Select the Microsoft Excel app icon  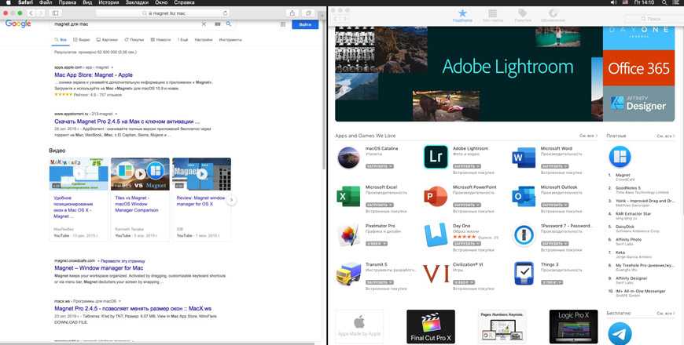(x=348, y=196)
